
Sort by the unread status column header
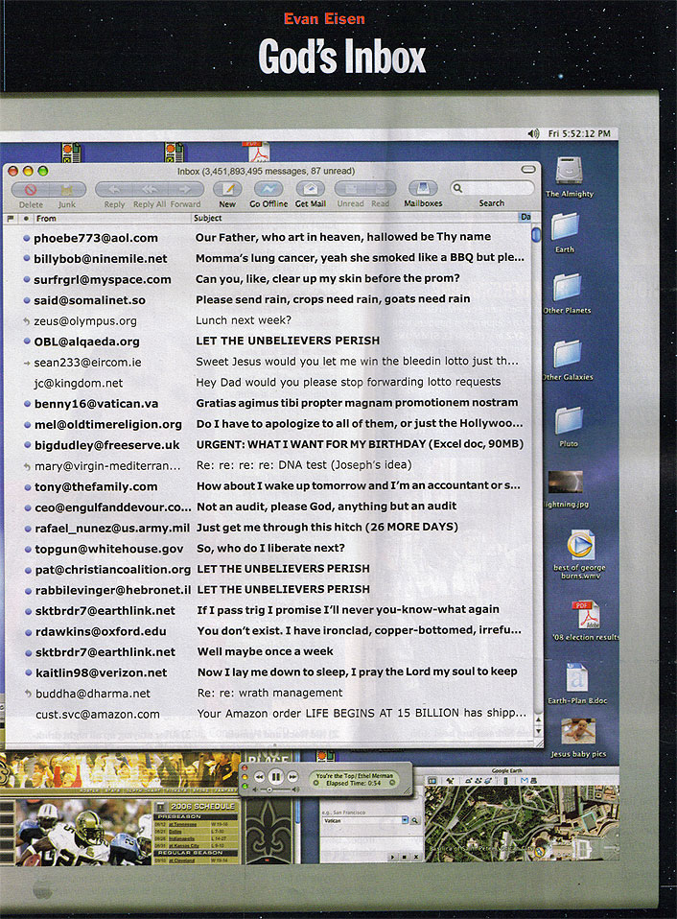[x=26, y=218]
